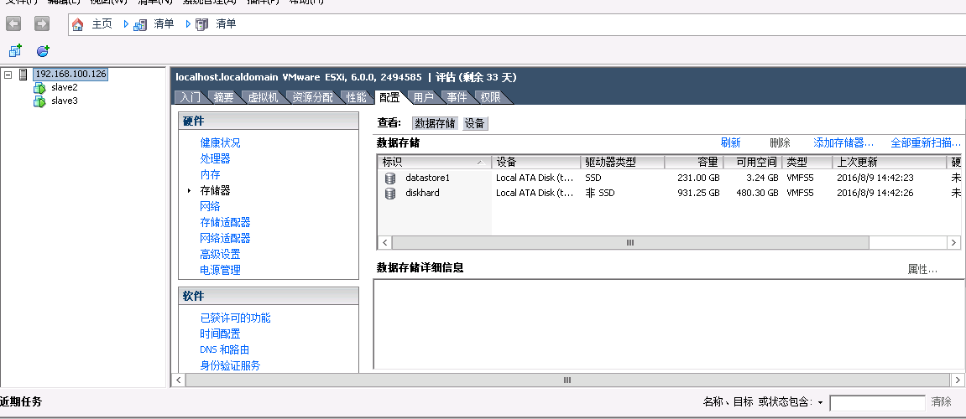
Task: Open 电源管理 hardware setting
Action: 220,270
